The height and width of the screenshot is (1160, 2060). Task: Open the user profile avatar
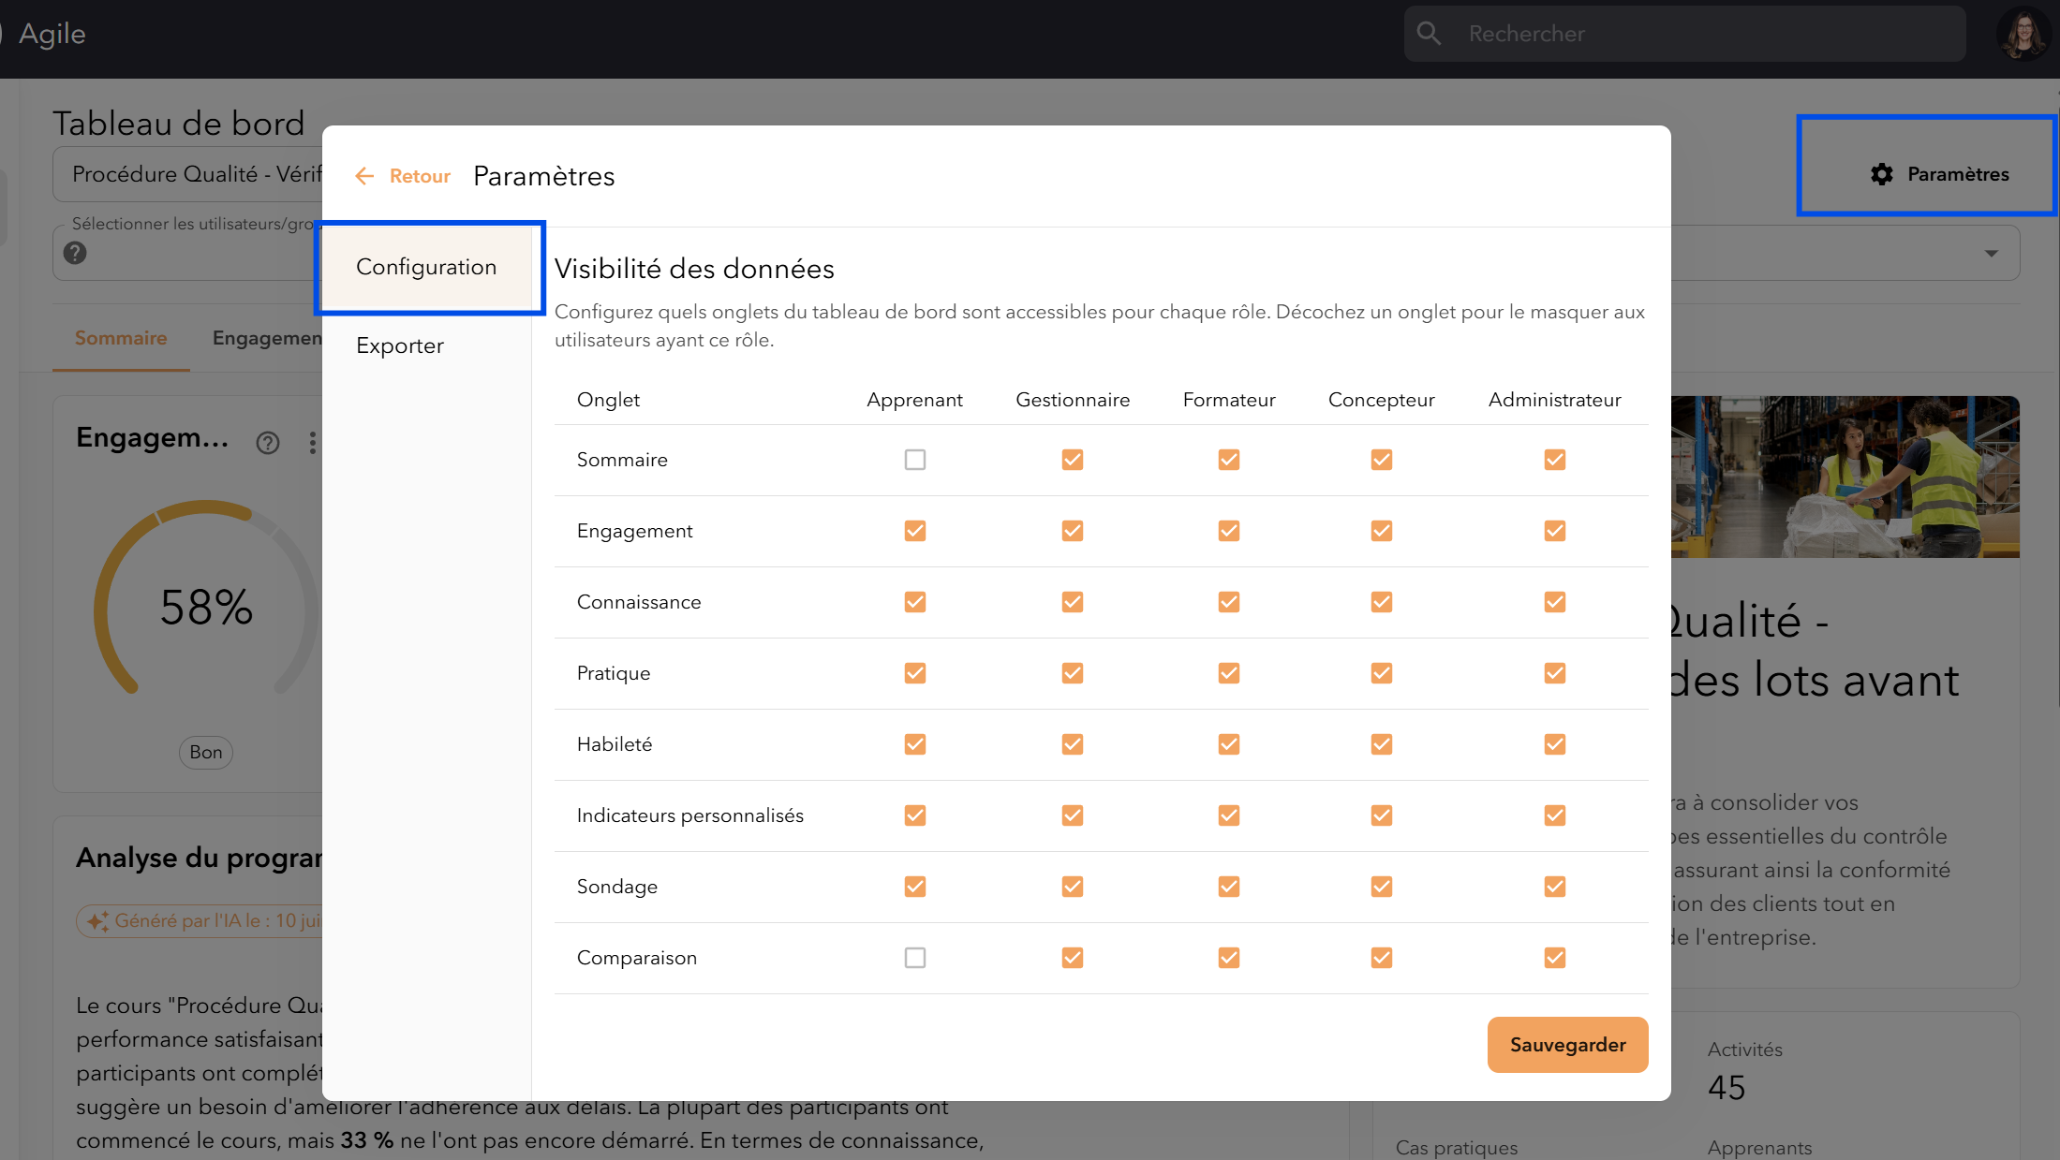point(2024,35)
